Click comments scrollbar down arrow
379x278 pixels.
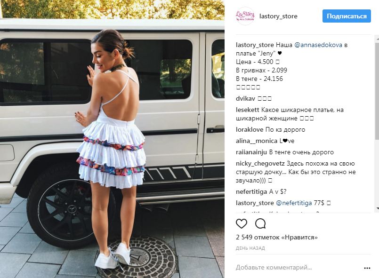377,208
